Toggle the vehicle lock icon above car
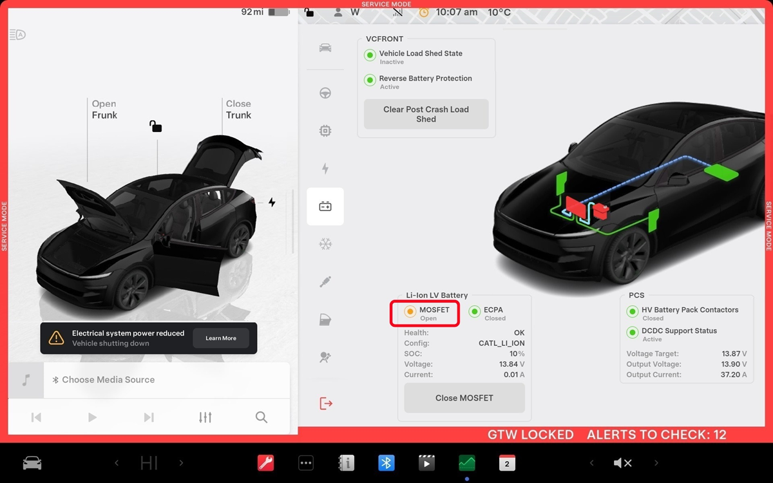773x483 pixels. (x=155, y=126)
